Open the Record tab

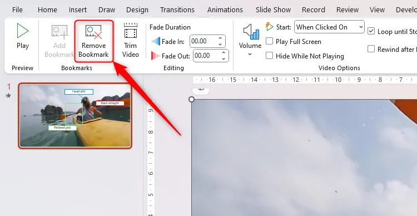313,10
